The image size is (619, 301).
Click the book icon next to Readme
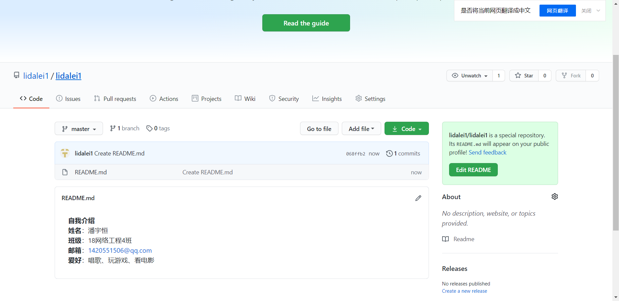click(x=445, y=239)
